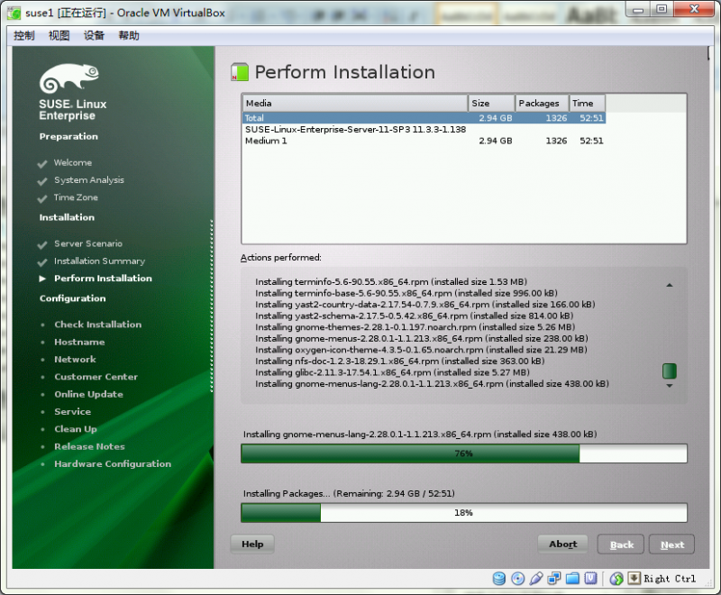
Task: Click the hard disk activity indicator in status bar
Action: pos(498,578)
